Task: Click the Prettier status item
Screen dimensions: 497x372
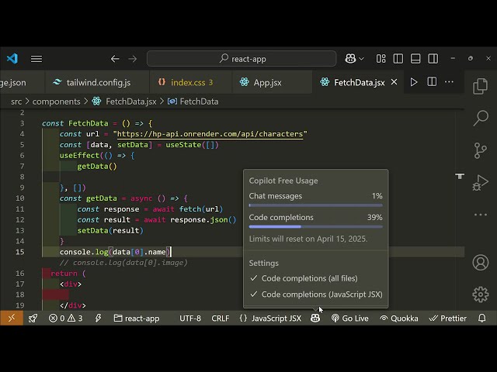Action: click(x=447, y=319)
